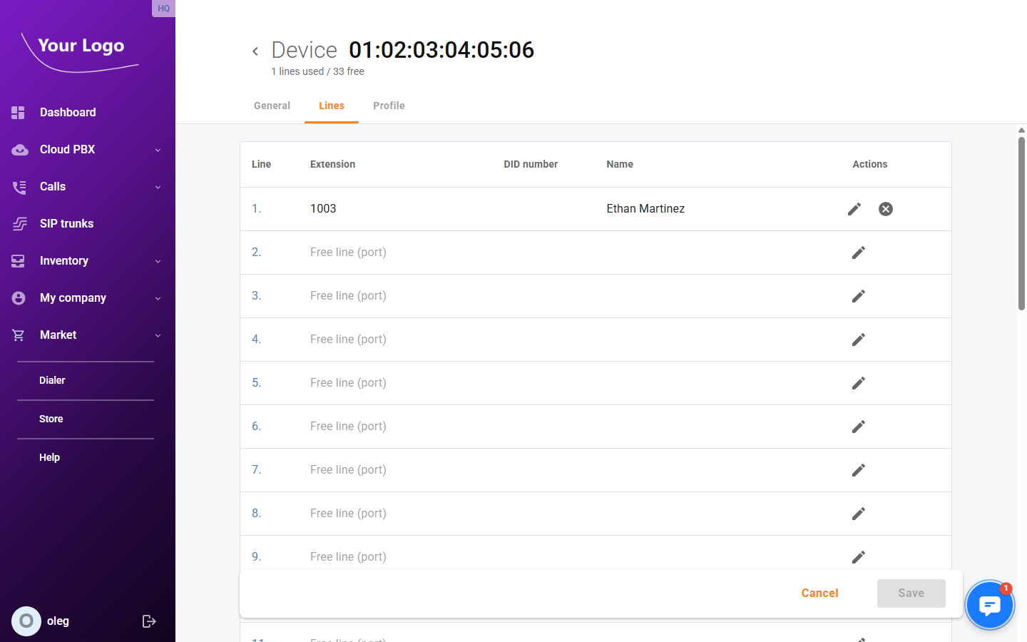Open the SIP trunks page
This screenshot has height=642, width=1027.
point(66,224)
